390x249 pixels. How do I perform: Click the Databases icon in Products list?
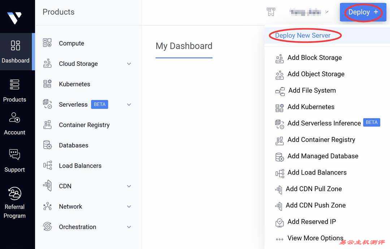tap(47, 145)
